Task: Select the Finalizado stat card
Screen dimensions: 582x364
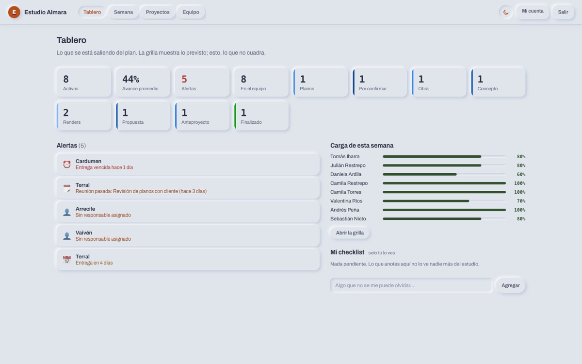Action: 261,116
